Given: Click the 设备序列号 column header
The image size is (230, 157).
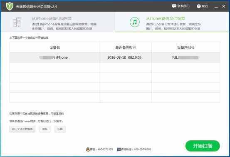Looking at the screenshot, I should tap(185, 47).
